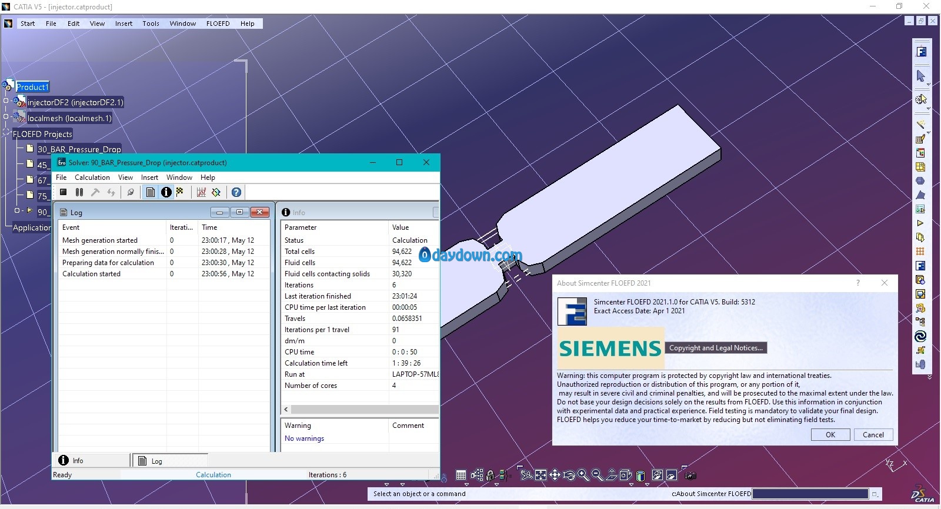Select the Rotate view icon

pyautogui.click(x=569, y=475)
